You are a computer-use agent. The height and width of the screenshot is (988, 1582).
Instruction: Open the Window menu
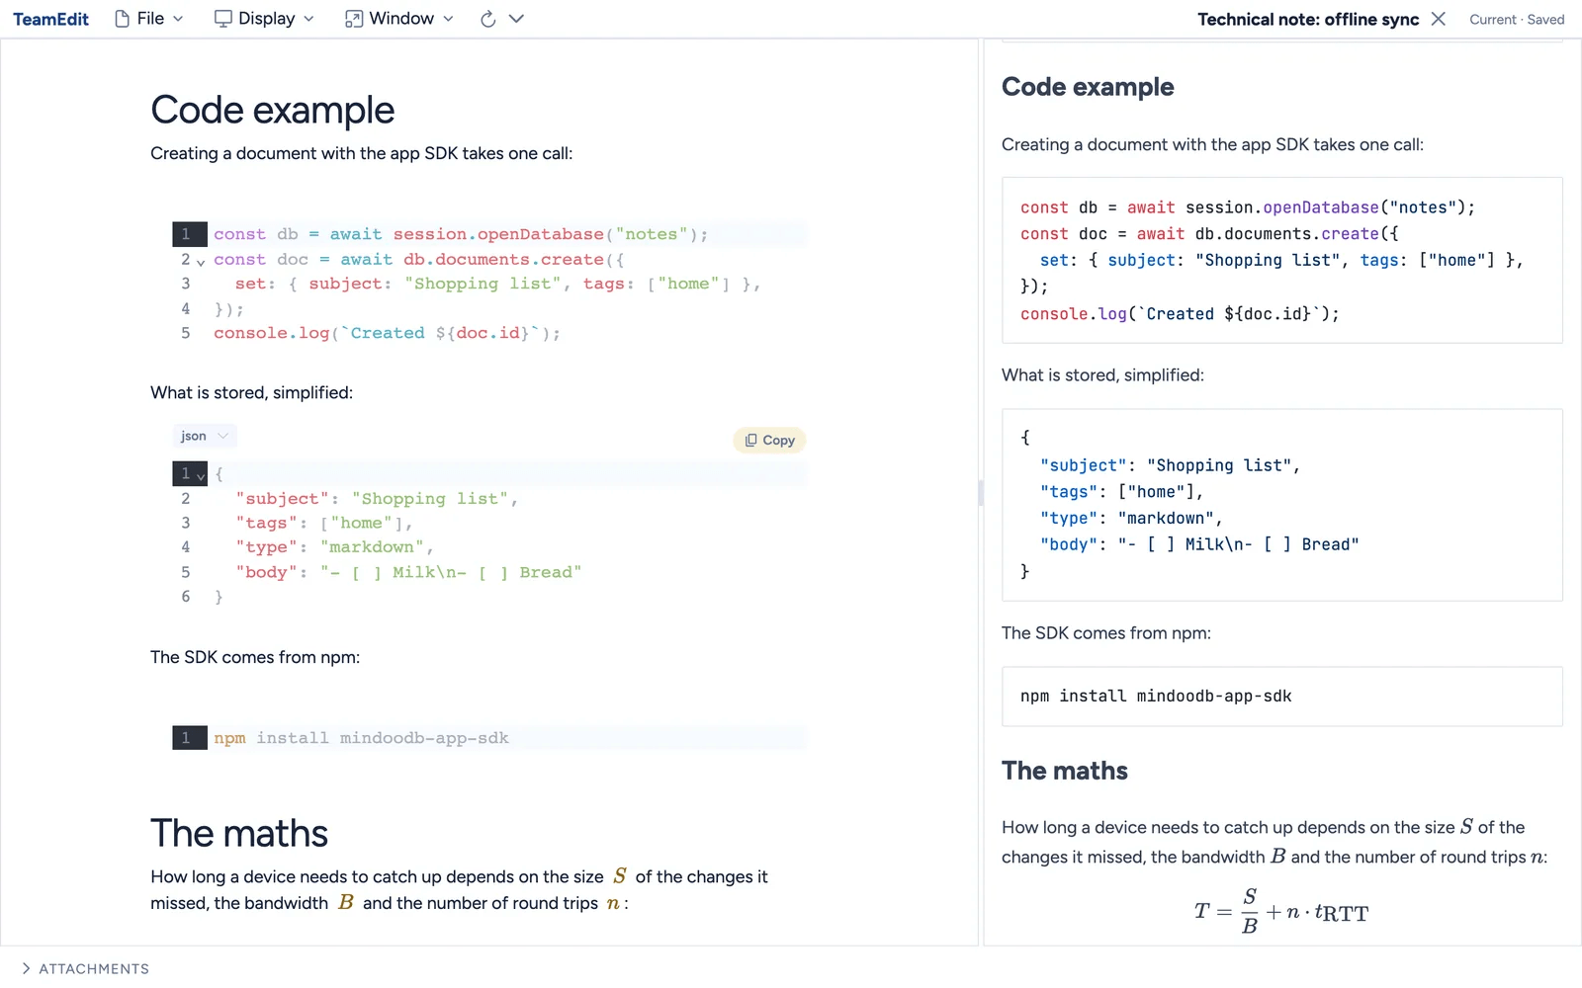click(x=399, y=19)
